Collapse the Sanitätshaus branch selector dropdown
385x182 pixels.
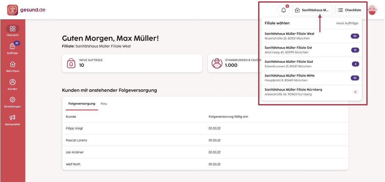coord(312,10)
